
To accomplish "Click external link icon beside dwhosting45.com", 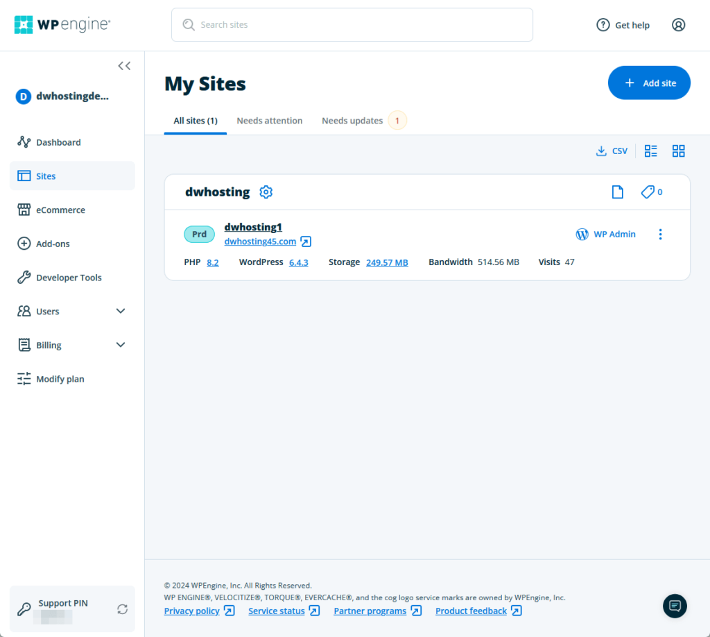I will tap(306, 241).
